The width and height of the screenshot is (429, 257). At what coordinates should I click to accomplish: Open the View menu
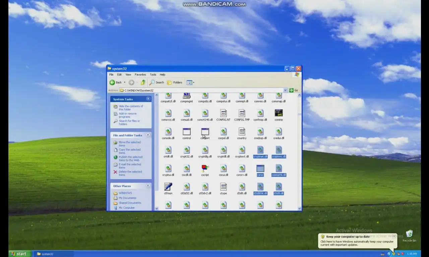(128, 75)
